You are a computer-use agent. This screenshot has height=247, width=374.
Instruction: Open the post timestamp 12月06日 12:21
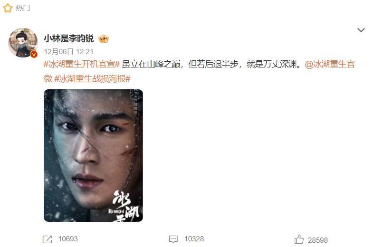pos(68,51)
